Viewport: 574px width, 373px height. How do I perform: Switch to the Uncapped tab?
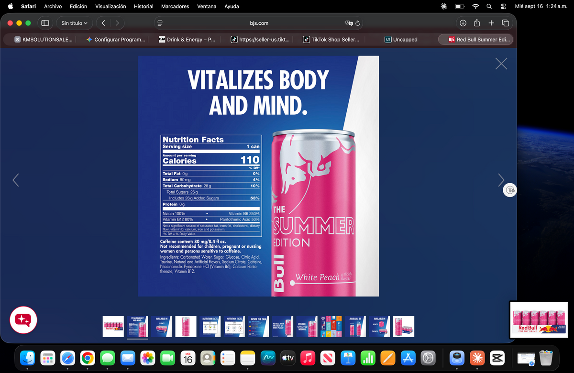(401, 40)
